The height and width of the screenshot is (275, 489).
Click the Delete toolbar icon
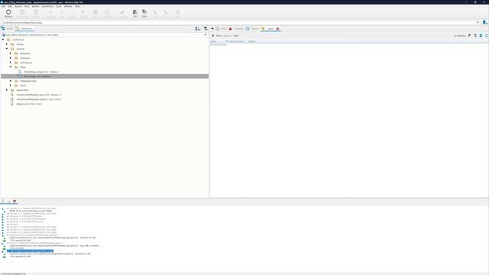tap(72, 13)
